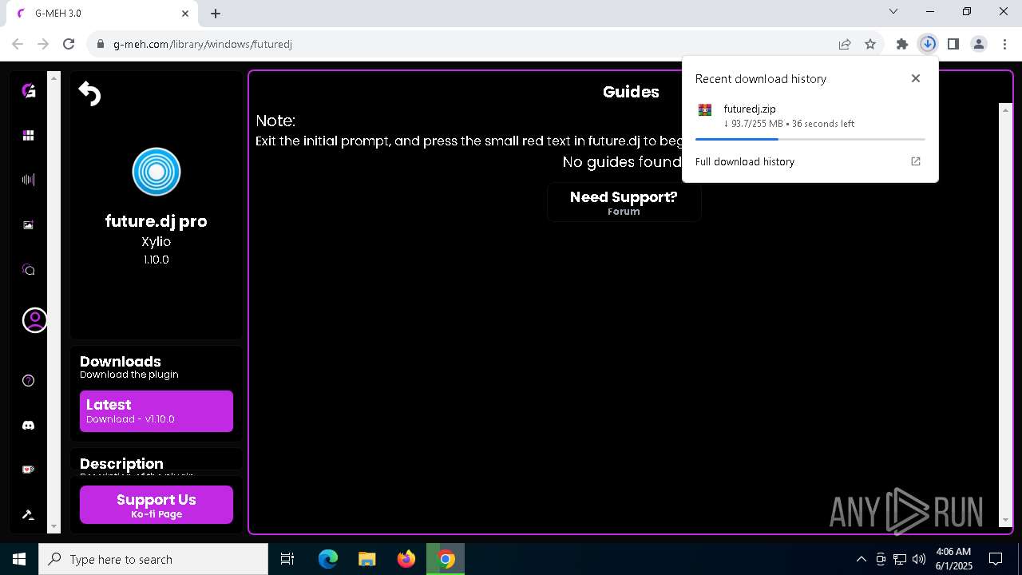Click the futuredj.zip archive file icon
Image resolution: width=1022 pixels, height=575 pixels.
pyautogui.click(x=705, y=110)
